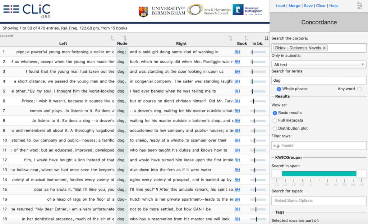Click the CLiC logo icon

tap(11, 10)
